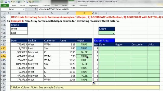Viewport: 163px width, 91px height.
Task: Select column E header
Action: pos(68,13)
